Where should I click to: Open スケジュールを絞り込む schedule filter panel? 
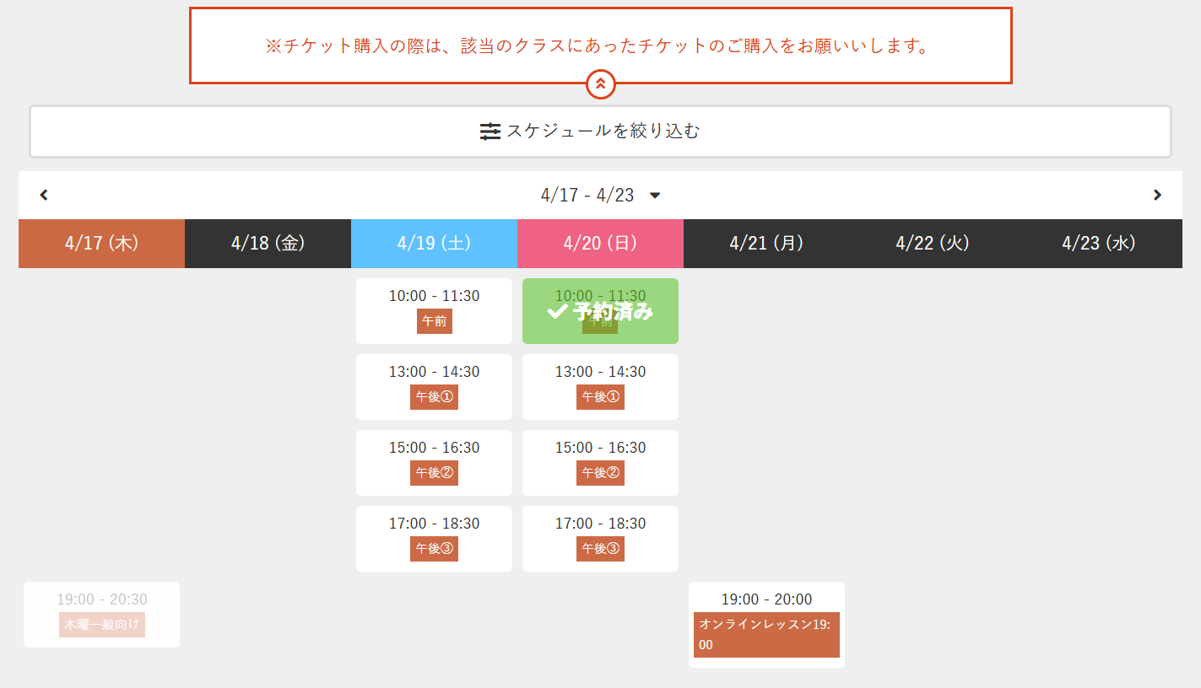(x=600, y=132)
